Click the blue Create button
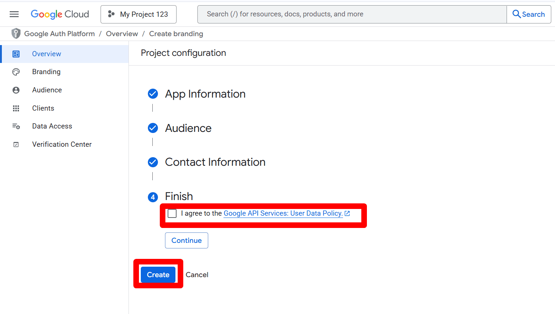The width and height of the screenshot is (555, 314). point(158,275)
